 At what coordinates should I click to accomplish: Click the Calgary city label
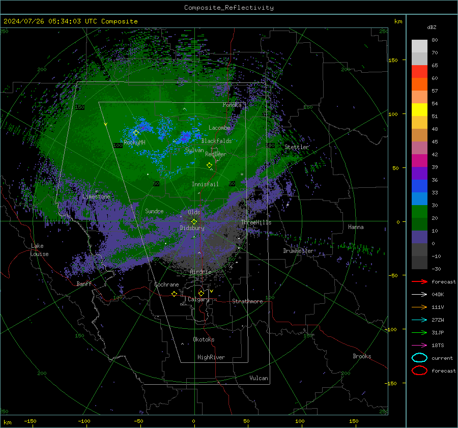[198, 299]
